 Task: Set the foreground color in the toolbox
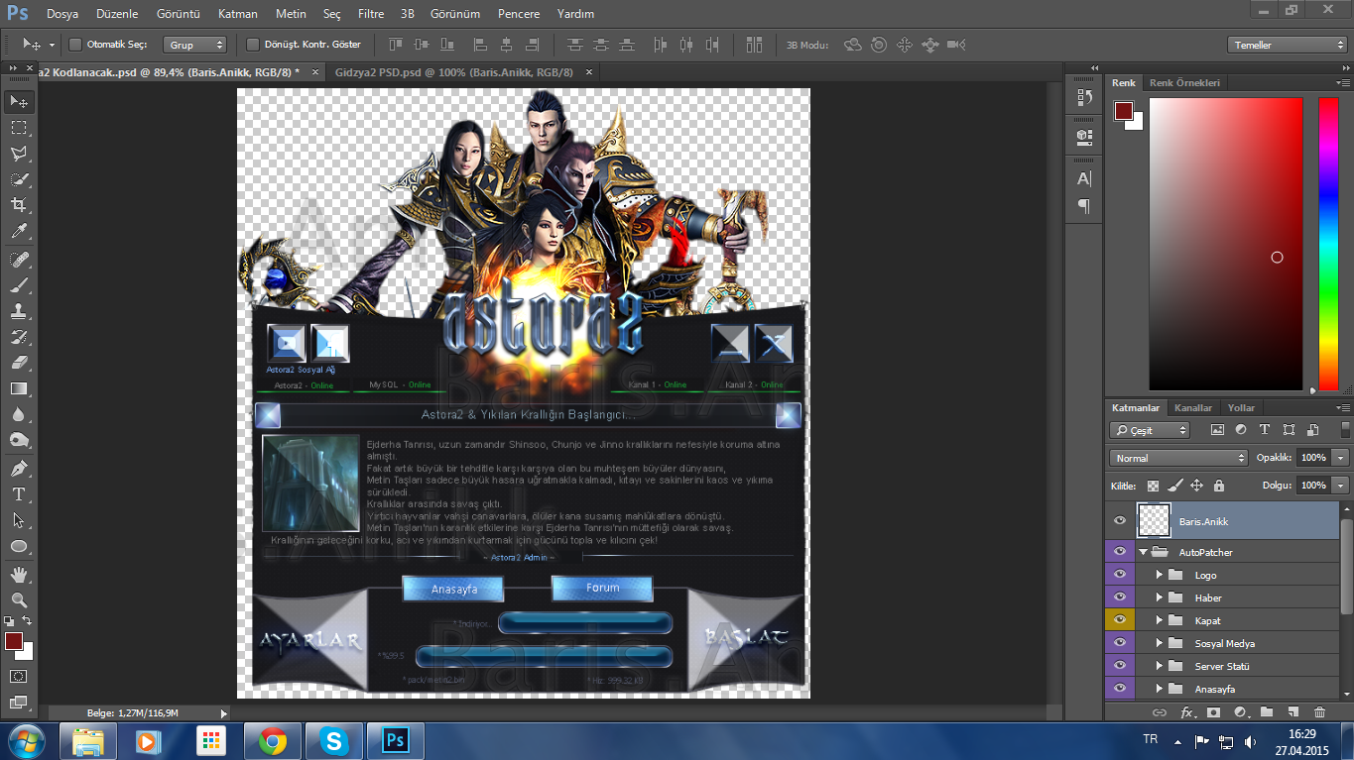[14, 641]
